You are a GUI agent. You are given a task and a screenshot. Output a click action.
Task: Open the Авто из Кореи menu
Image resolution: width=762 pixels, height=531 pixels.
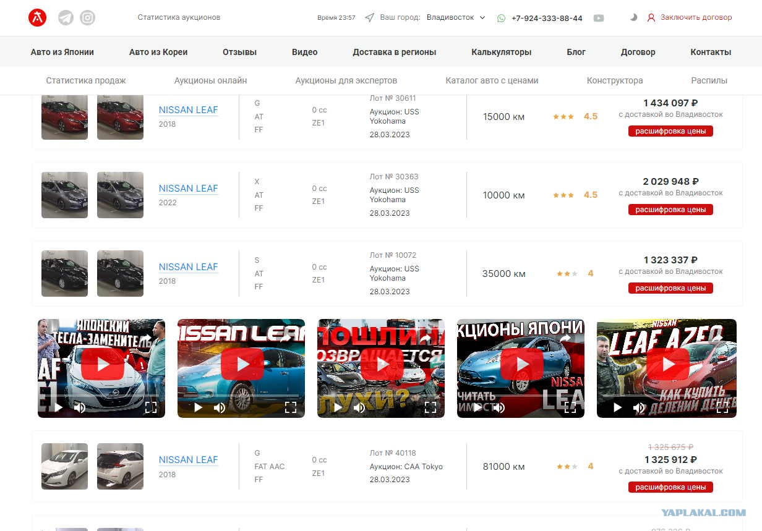[158, 52]
